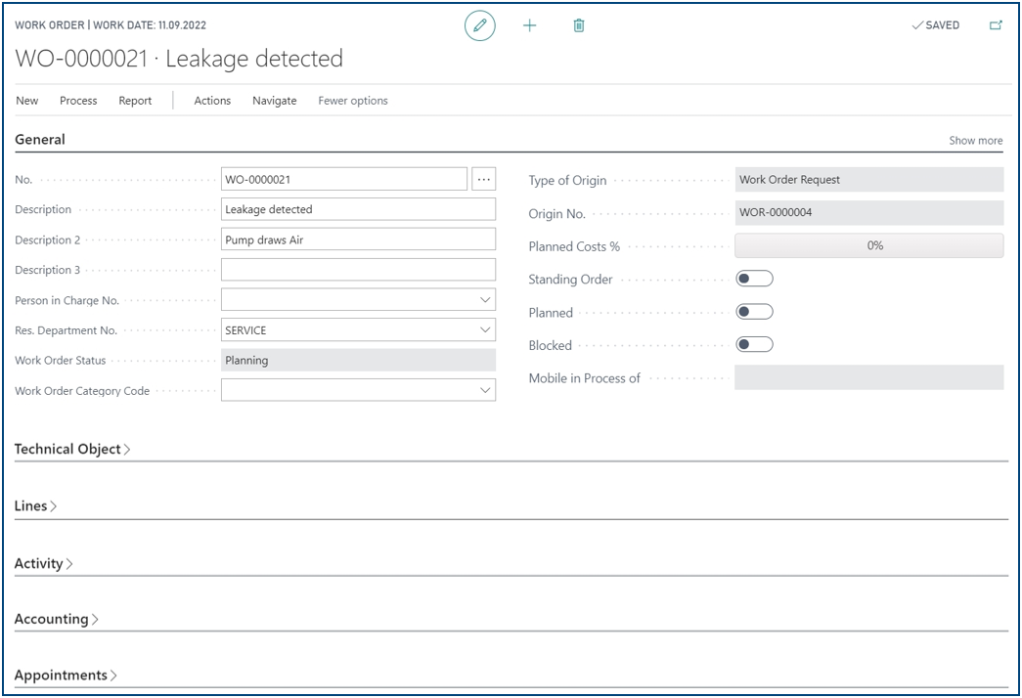Image resolution: width=1022 pixels, height=698 pixels.
Task: Click the plus icon to create new record
Action: 530,26
